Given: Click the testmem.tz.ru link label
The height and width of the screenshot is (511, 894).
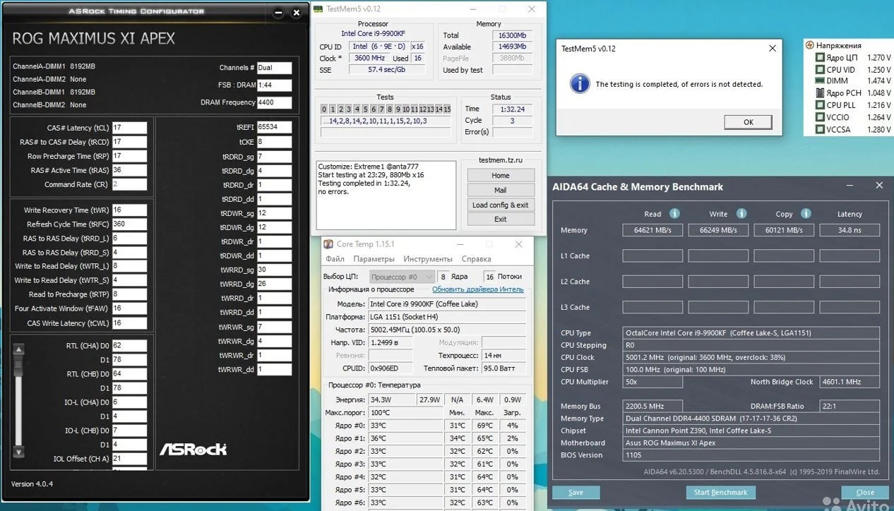Looking at the screenshot, I should click(x=500, y=160).
